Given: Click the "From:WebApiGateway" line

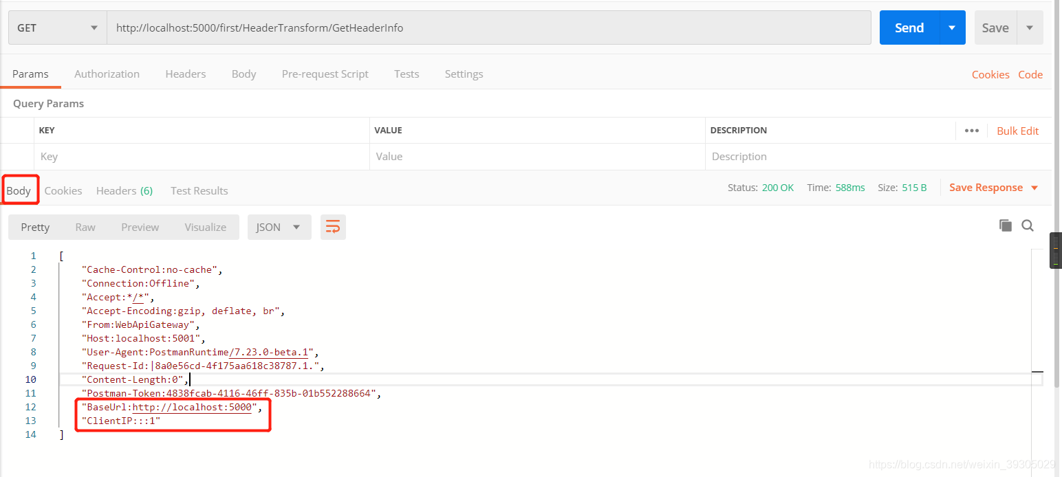Looking at the screenshot, I should click(140, 324).
